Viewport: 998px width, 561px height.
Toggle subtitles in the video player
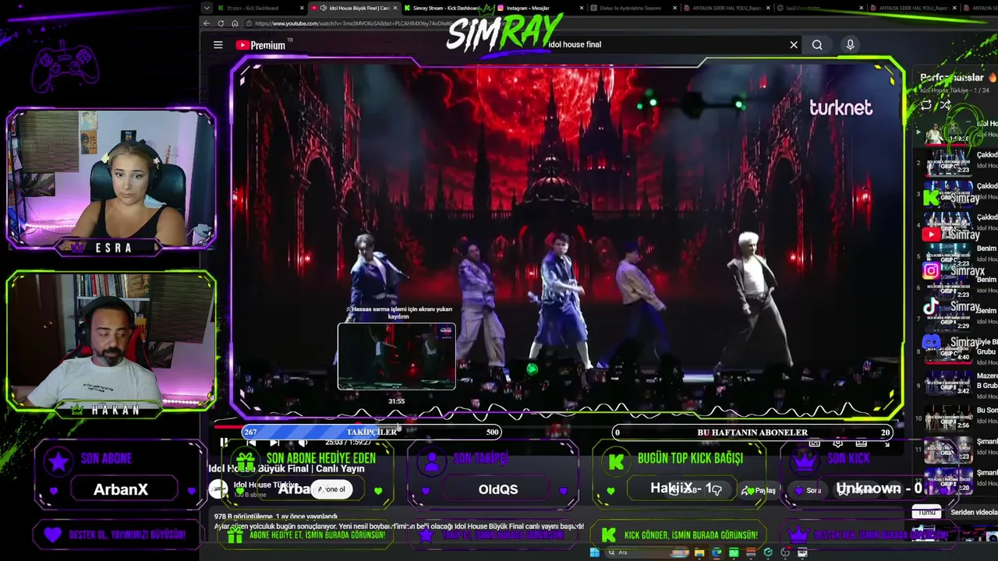pos(814,443)
